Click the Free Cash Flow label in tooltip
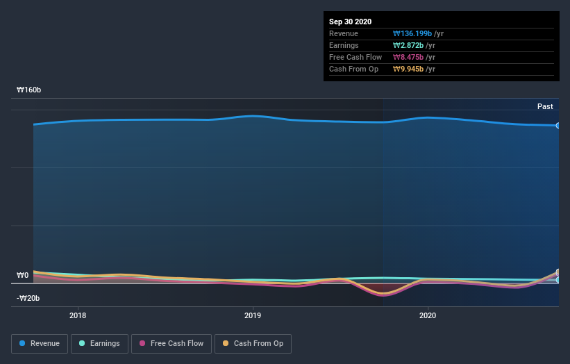Viewport: 570px width, 364px height. pyautogui.click(x=355, y=57)
